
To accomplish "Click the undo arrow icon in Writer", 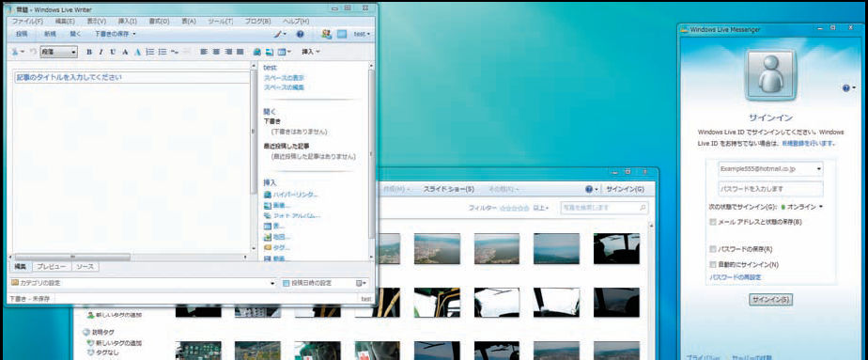I will tap(33, 52).
